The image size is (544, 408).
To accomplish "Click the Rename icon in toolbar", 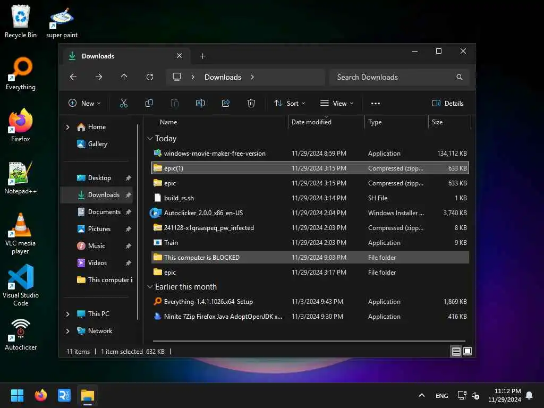I will [x=200, y=103].
